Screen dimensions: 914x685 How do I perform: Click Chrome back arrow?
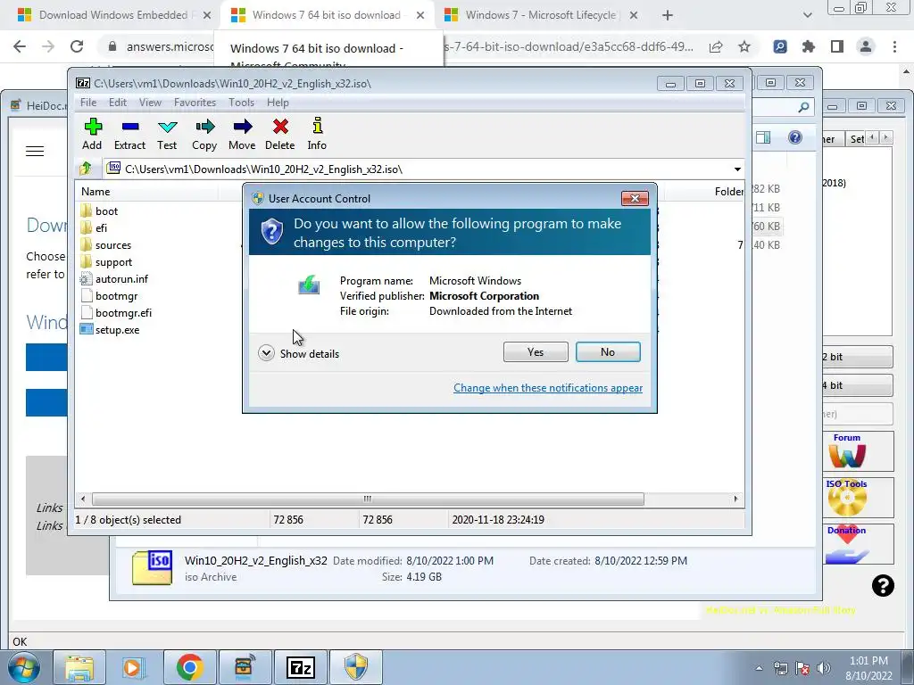click(x=20, y=46)
